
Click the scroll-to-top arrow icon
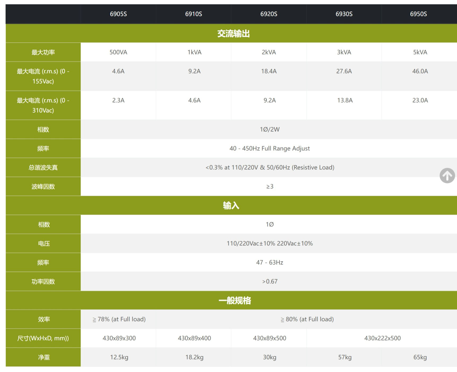click(447, 175)
